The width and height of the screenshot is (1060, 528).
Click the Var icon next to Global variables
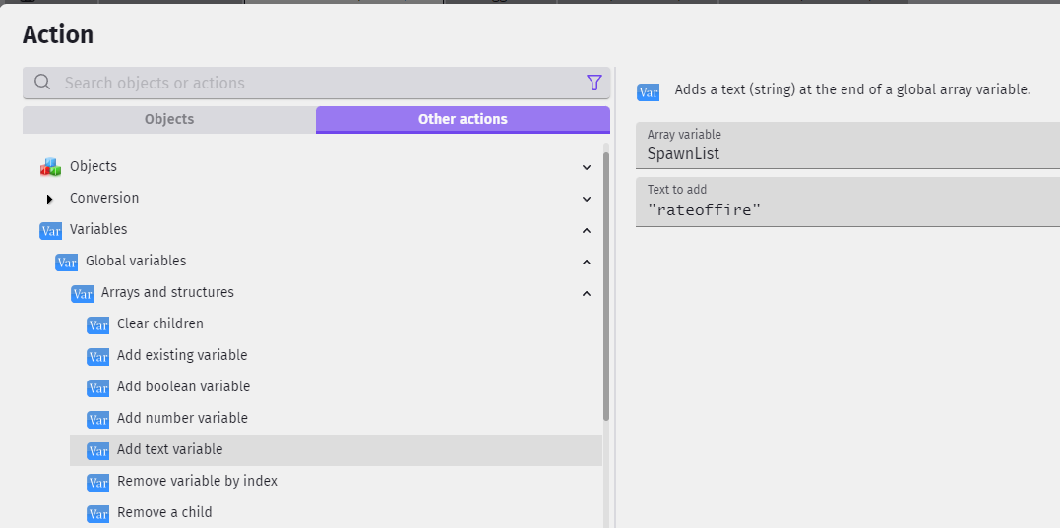pyautogui.click(x=66, y=262)
